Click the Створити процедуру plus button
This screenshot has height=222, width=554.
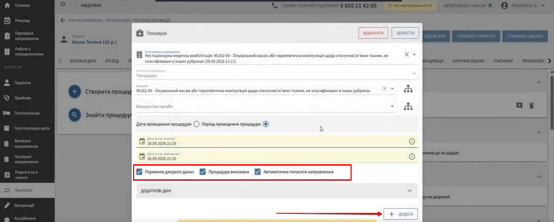(x=75, y=92)
